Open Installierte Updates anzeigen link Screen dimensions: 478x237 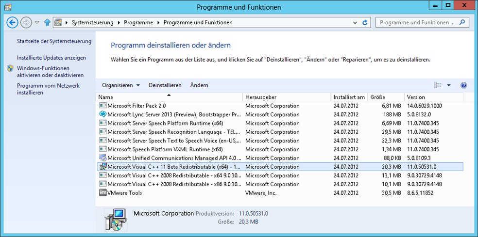pyautogui.click(x=51, y=58)
